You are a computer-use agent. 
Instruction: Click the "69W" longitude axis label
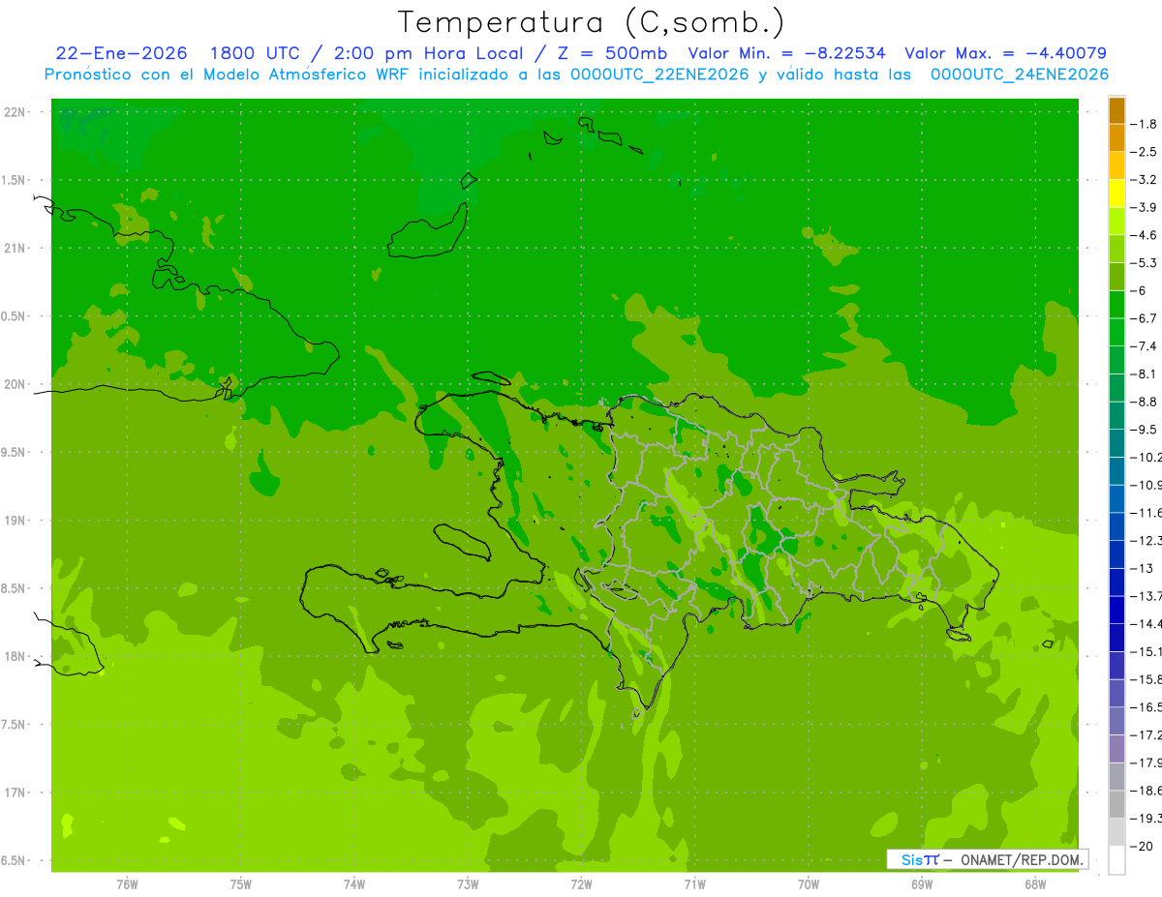point(922,883)
